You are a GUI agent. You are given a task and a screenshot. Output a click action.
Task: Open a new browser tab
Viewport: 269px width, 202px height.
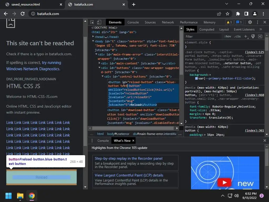click(134, 4)
